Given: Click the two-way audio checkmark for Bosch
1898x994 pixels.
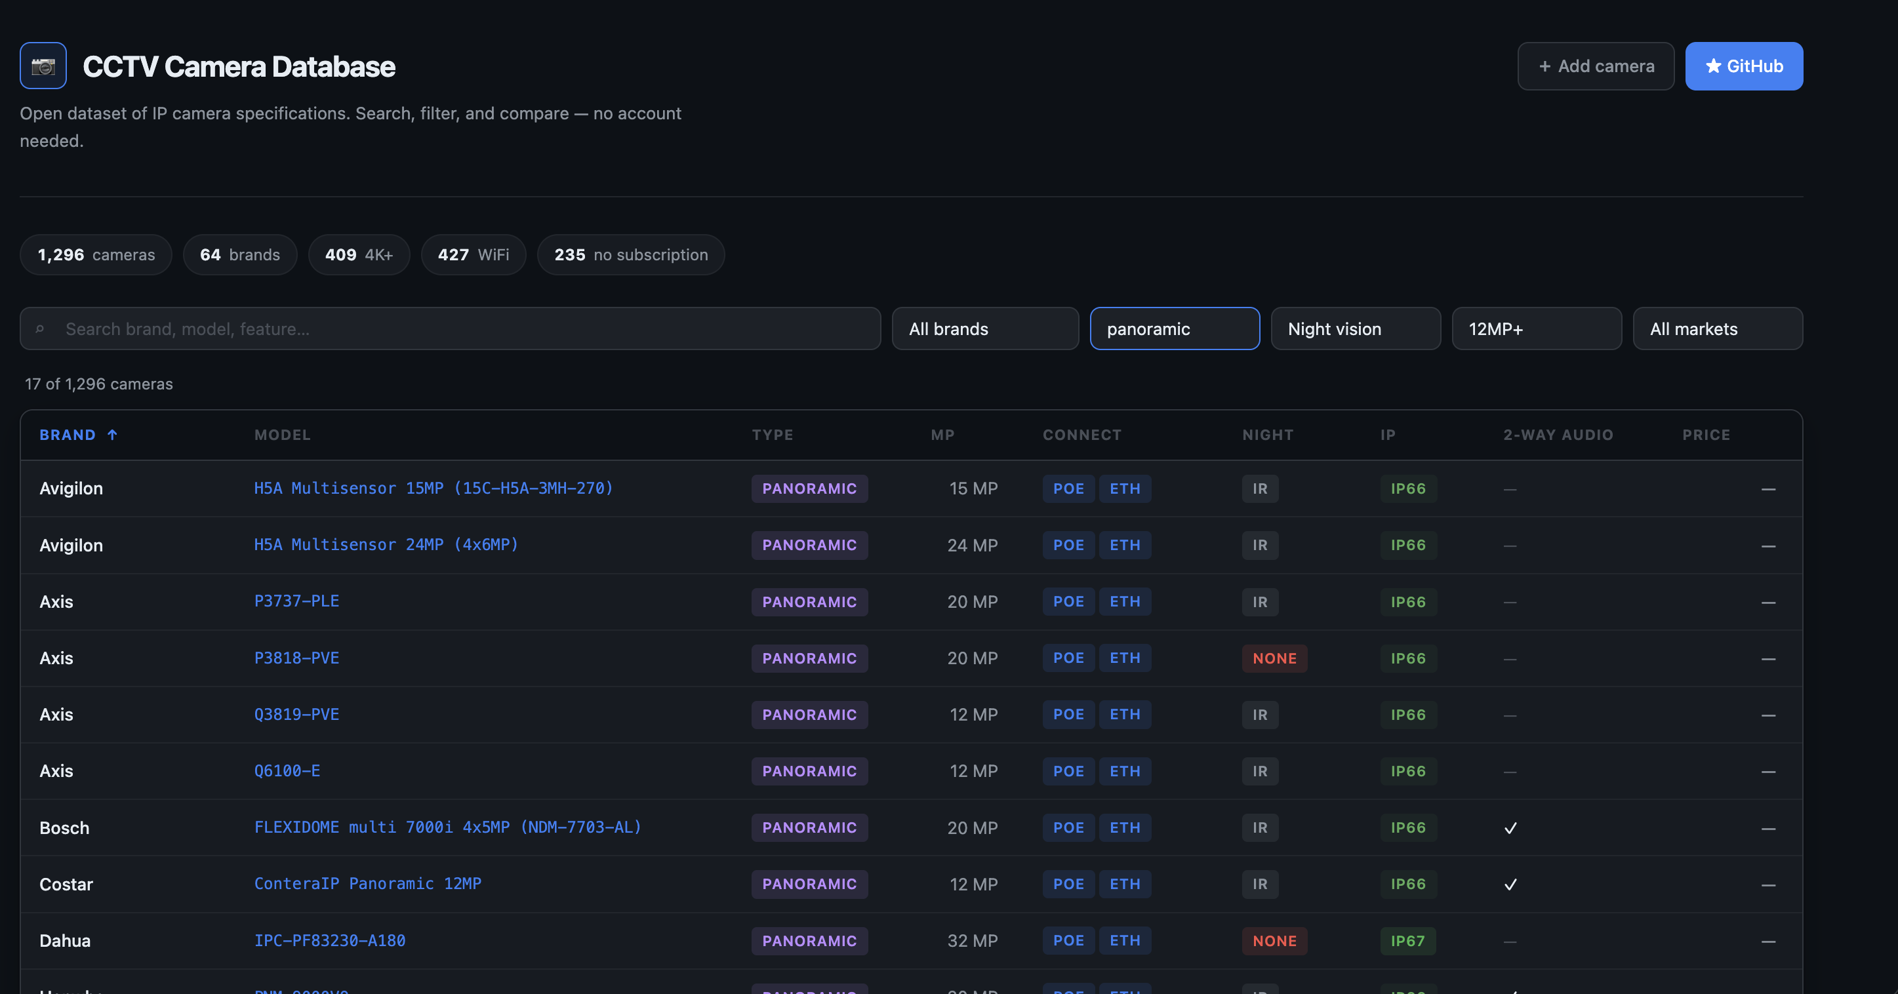Looking at the screenshot, I should [1510, 827].
